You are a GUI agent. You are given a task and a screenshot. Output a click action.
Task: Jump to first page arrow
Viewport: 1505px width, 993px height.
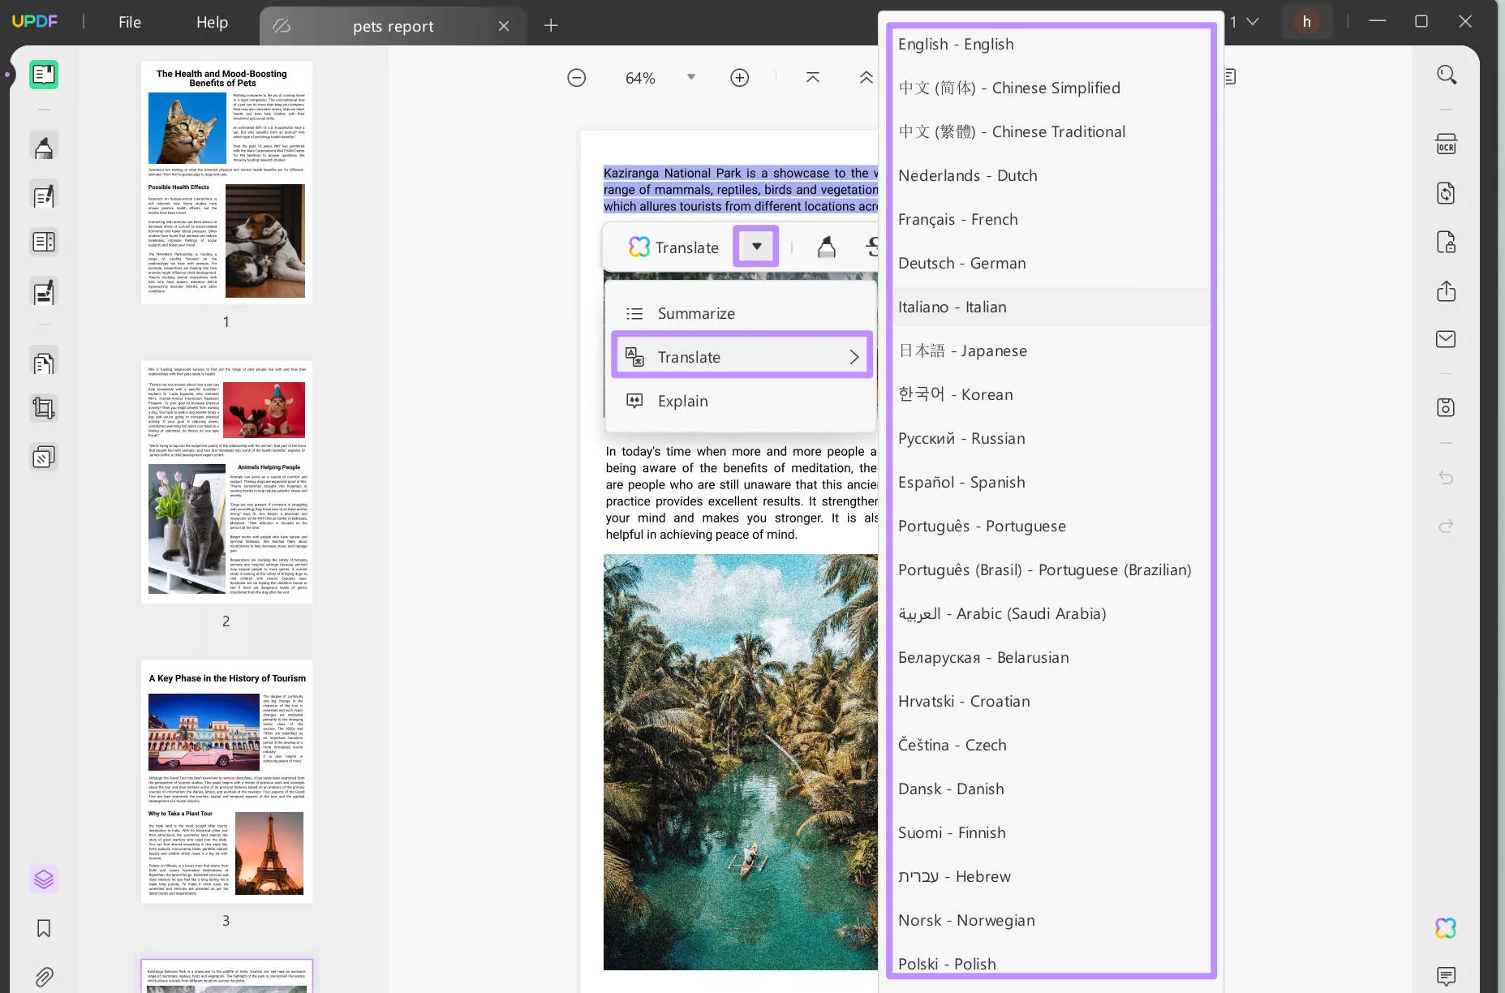tap(812, 78)
